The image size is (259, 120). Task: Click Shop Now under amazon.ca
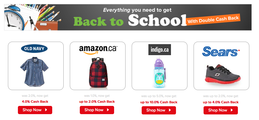[97, 110]
